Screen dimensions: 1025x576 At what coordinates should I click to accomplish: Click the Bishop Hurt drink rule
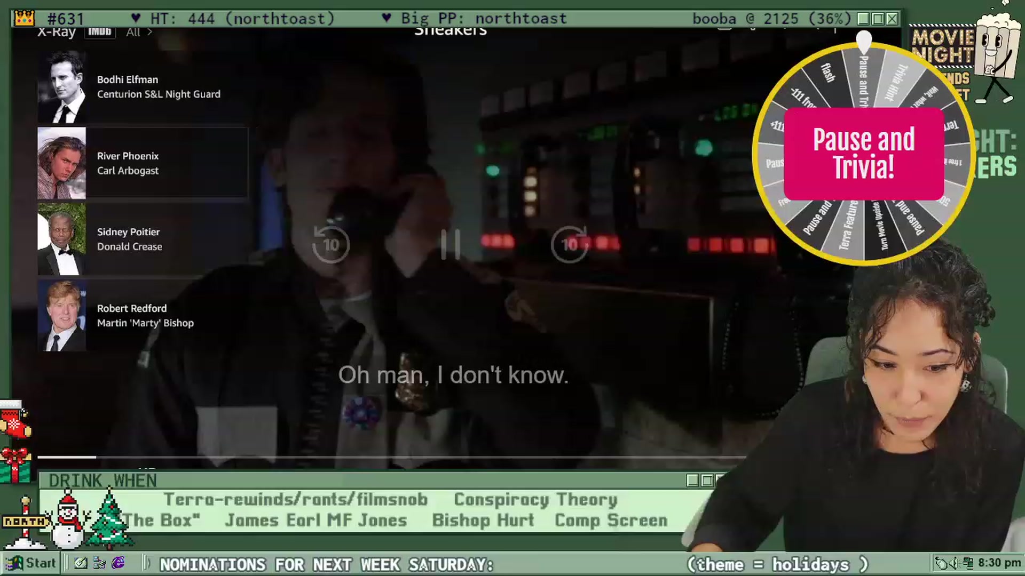click(x=483, y=520)
